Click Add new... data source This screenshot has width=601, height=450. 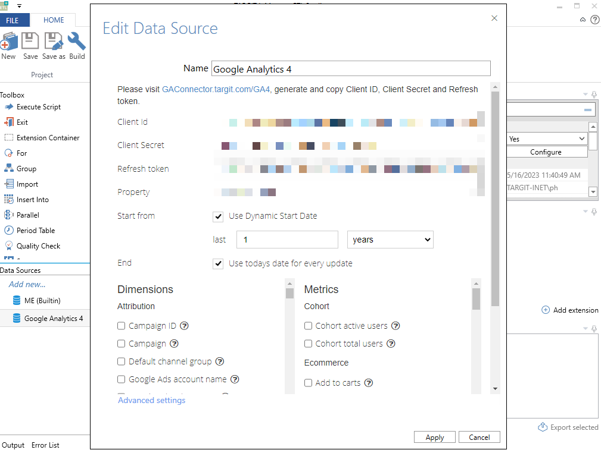click(x=27, y=284)
